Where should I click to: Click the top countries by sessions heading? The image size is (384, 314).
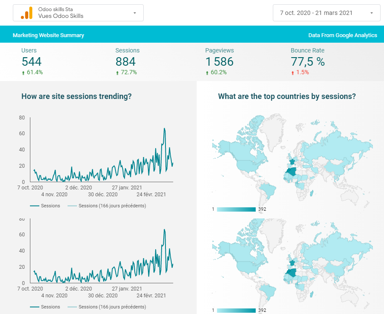287,96
